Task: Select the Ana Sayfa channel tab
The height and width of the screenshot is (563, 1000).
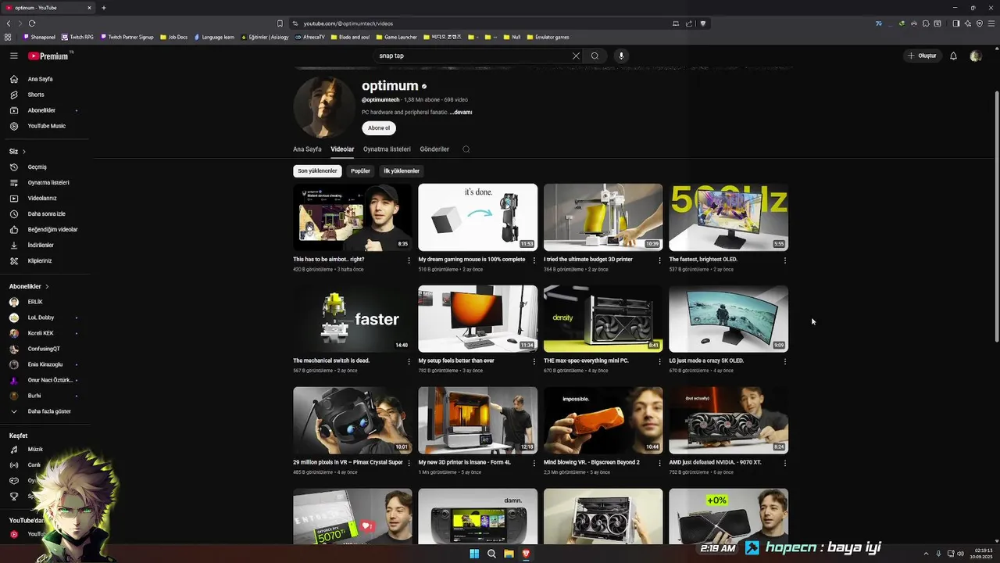Action: tap(307, 149)
